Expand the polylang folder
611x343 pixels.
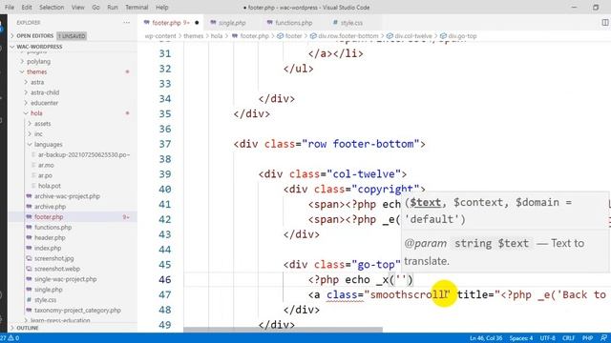tap(38, 61)
